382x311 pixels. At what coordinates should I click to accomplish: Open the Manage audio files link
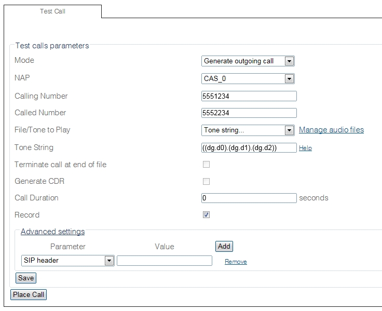(331, 130)
